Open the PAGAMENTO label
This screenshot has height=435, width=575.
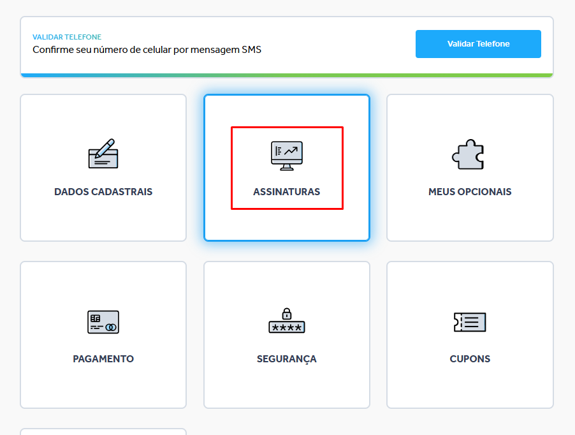(103, 358)
